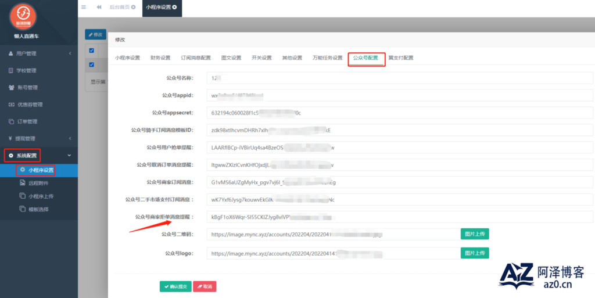Viewport: 595px width, 298px height.
Task: Expand the 提现管理 chevron arrow
Action: click(x=70, y=138)
